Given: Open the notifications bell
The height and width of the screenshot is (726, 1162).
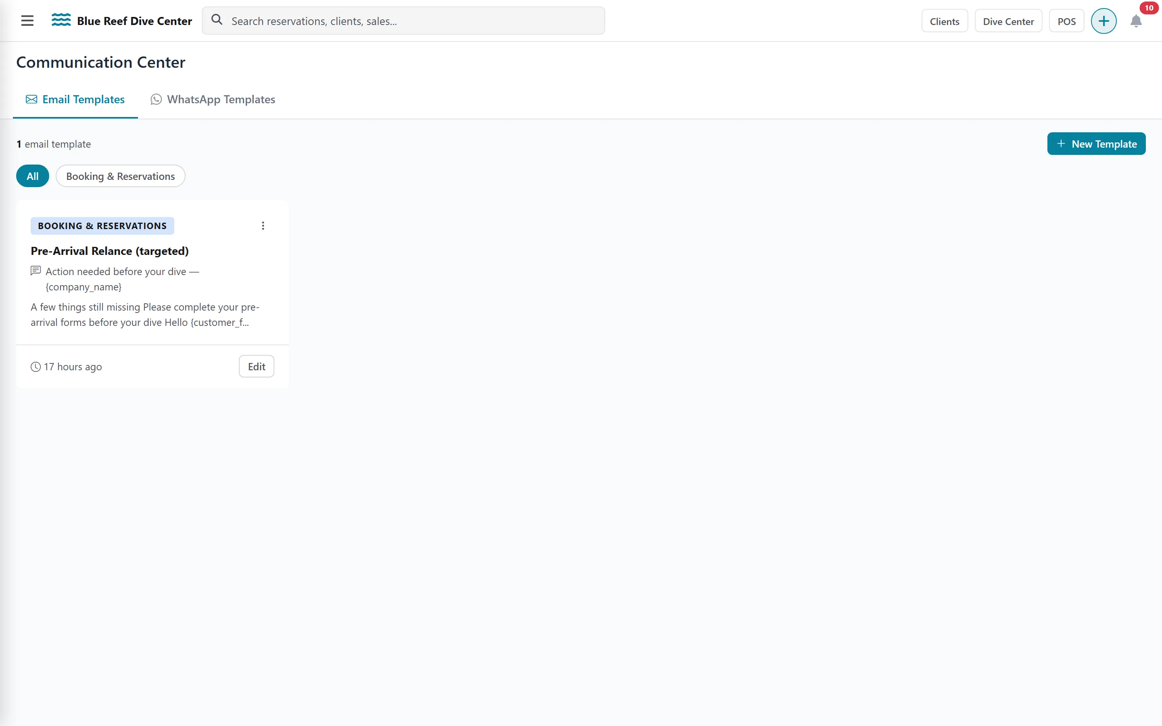Looking at the screenshot, I should [x=1136, y=21].
